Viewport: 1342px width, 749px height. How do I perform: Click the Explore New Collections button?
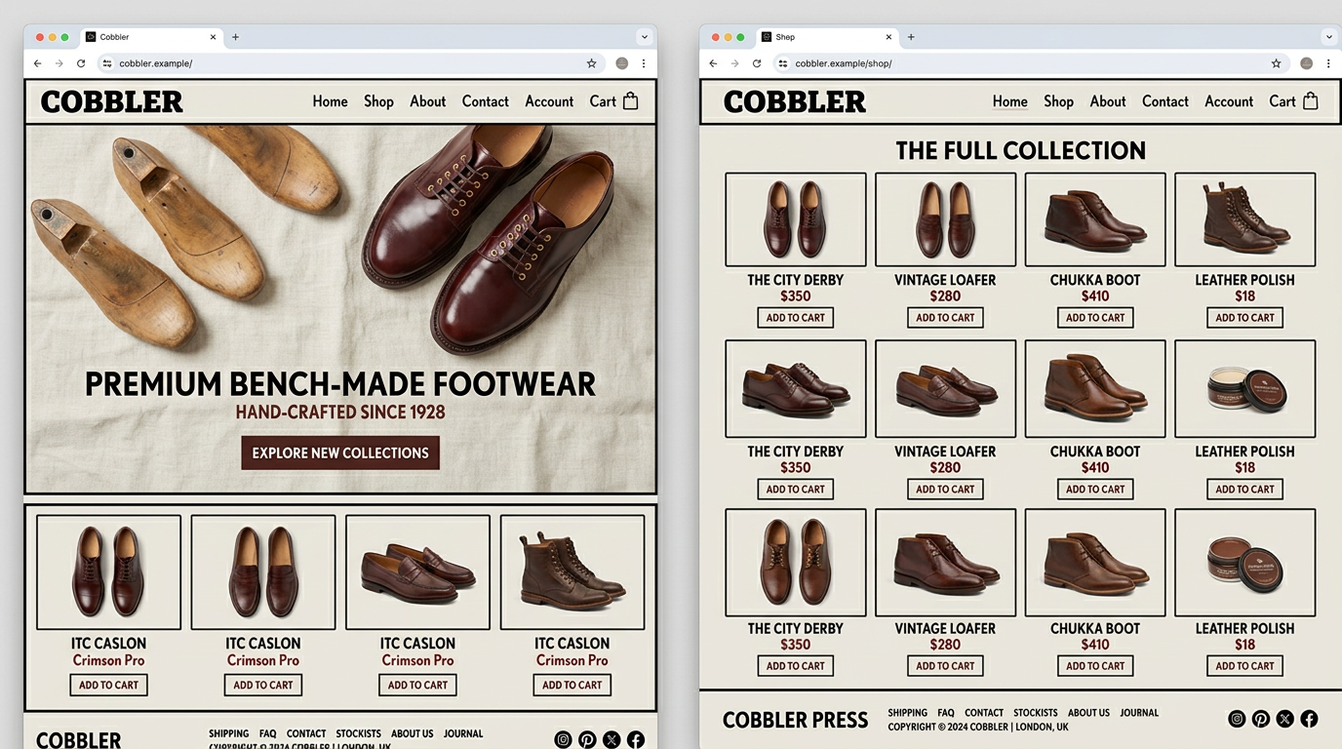pos(340,453)
